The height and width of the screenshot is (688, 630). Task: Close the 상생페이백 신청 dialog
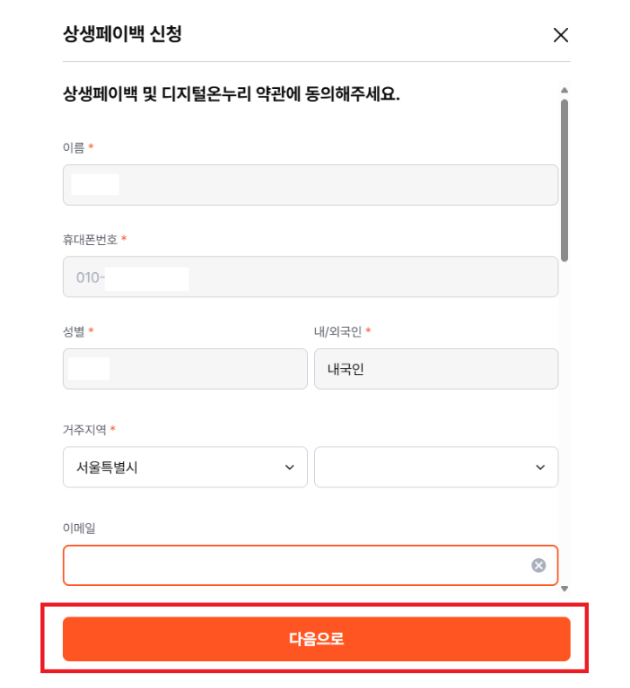click(x=561, y=35)
